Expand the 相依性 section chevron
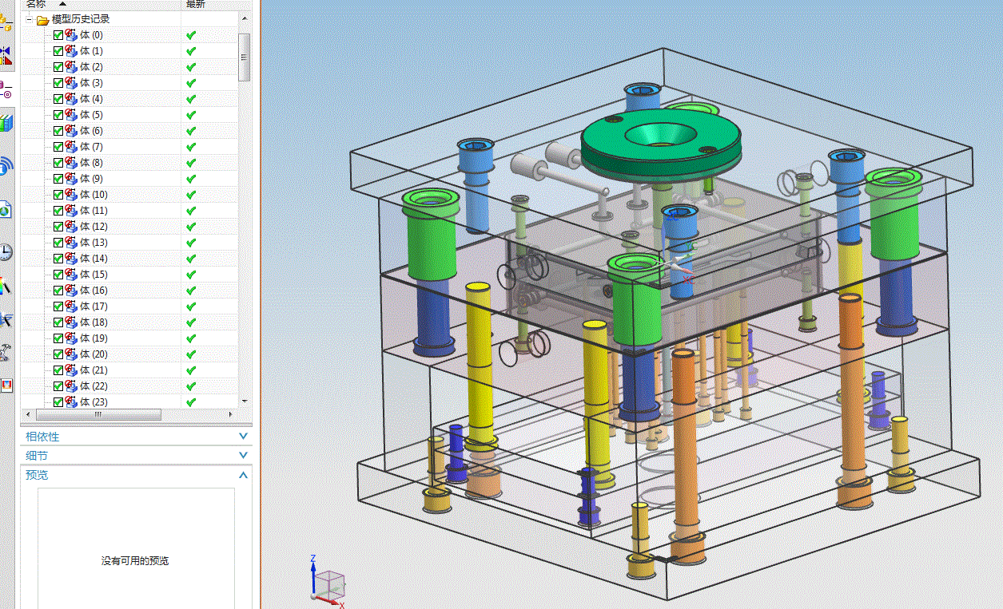 click(244, 437)
